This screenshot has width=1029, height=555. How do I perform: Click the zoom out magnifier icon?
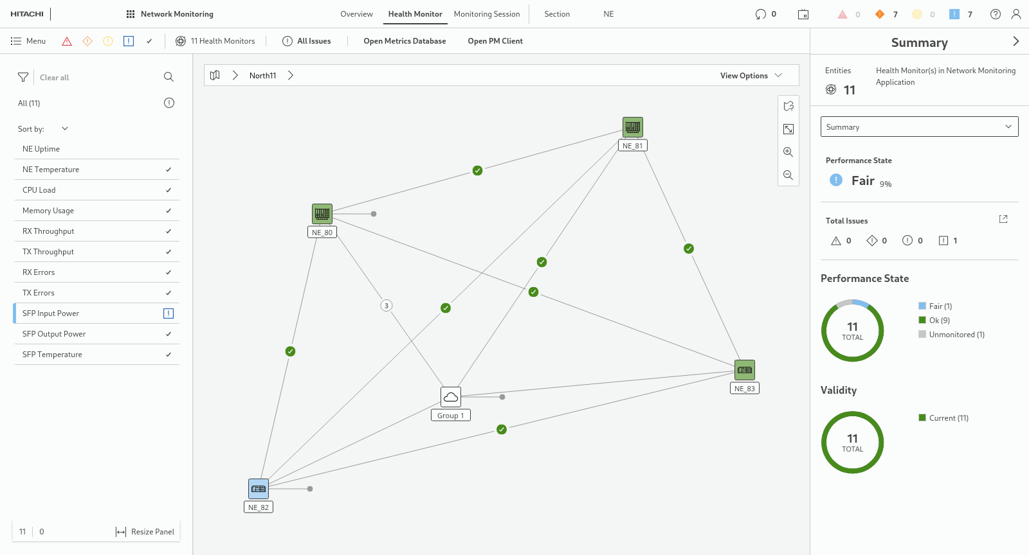[x=788, y=175]
